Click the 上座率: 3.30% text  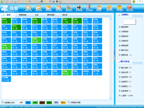point(127,96)
